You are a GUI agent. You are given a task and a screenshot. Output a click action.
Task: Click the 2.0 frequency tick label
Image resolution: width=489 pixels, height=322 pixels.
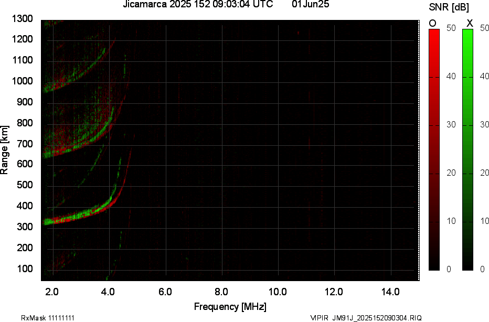(x=52, y=292)
